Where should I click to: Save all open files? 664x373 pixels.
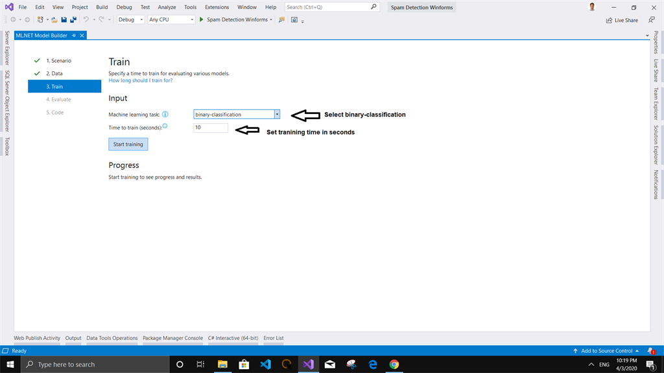(x=73, y=20)
